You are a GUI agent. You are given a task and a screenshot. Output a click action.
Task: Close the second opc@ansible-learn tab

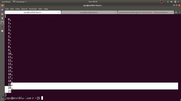[x=115, y=12]
